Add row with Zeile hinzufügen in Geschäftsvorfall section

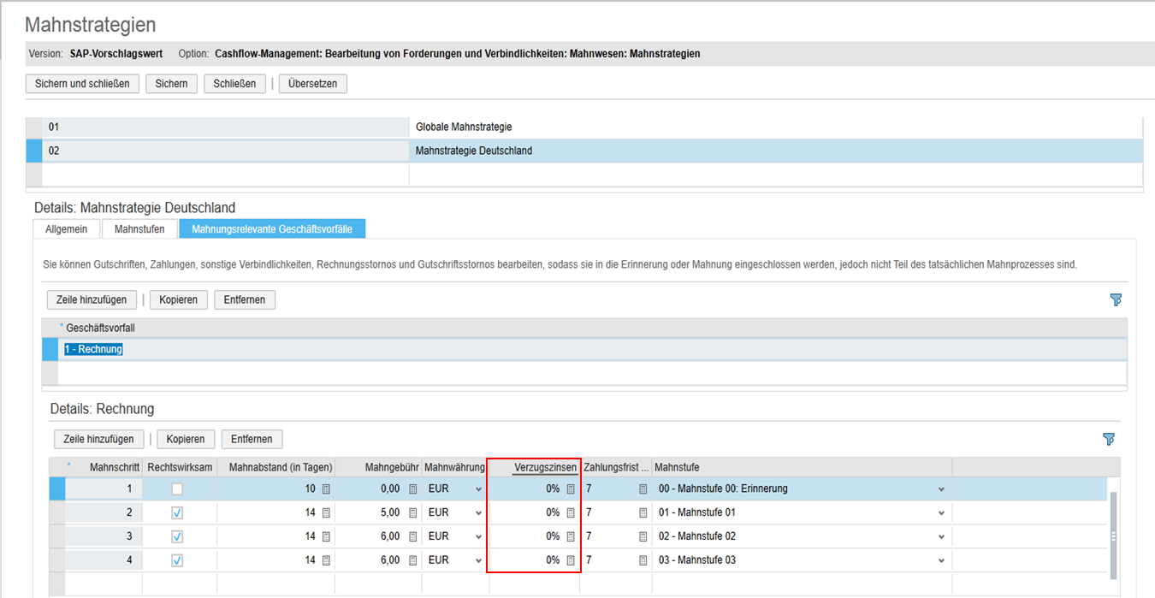[x=92, y=299]
